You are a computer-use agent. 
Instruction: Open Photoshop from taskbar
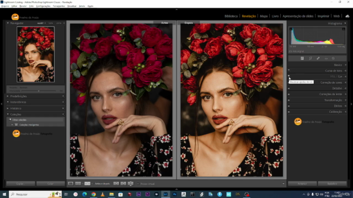point(174,194)
